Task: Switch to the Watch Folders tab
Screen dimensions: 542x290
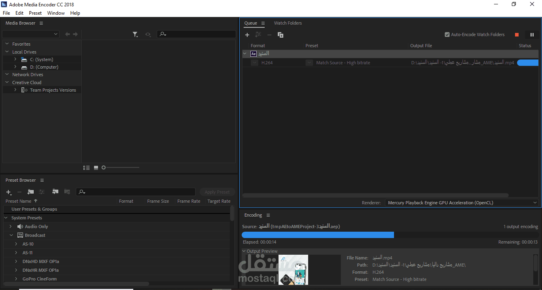Action: pyautogui.click(x=288, y=23)
